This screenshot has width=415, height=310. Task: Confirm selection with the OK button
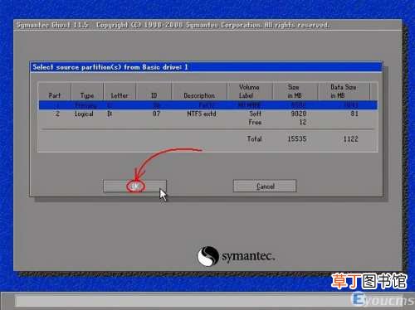135,186
